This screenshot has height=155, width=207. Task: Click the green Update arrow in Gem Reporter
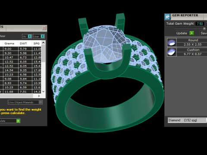tap(192, 33)
